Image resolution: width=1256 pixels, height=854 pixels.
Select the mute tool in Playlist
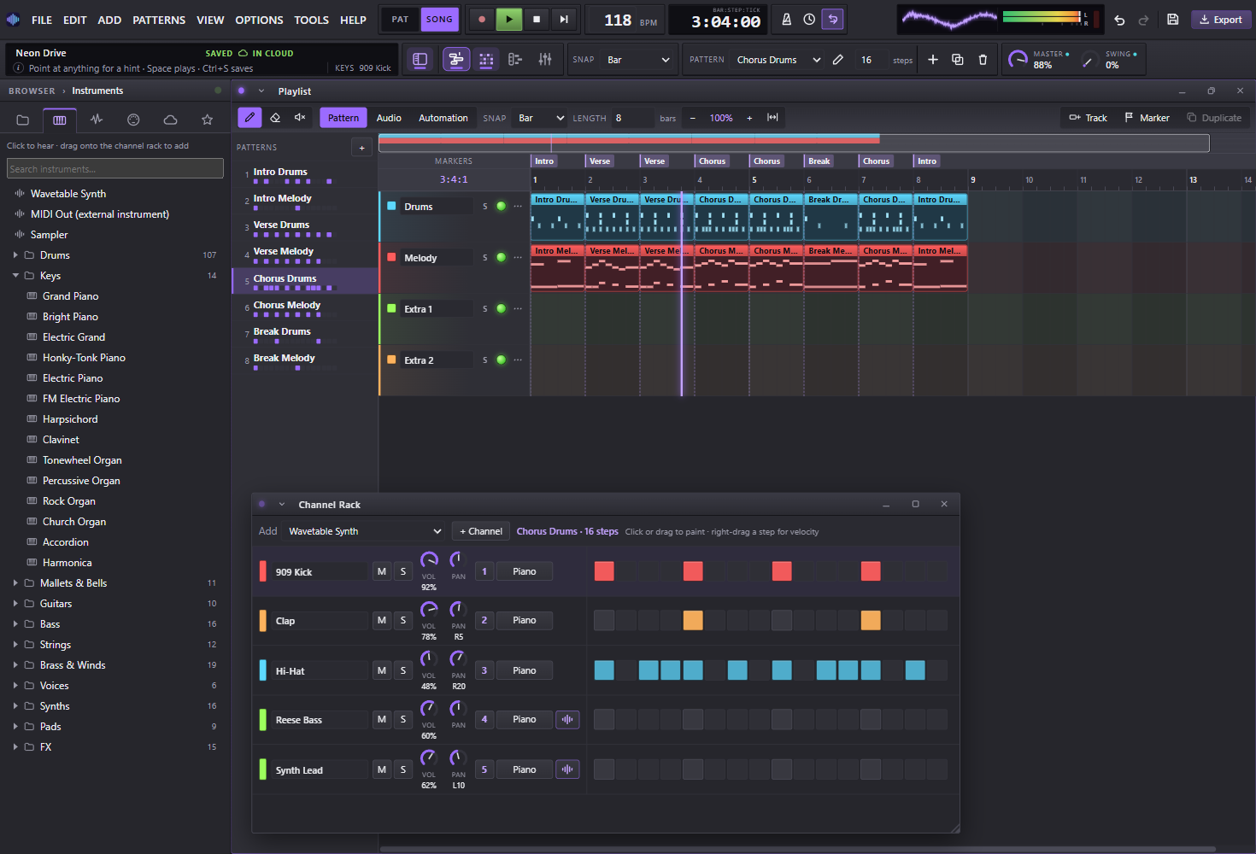300,118
